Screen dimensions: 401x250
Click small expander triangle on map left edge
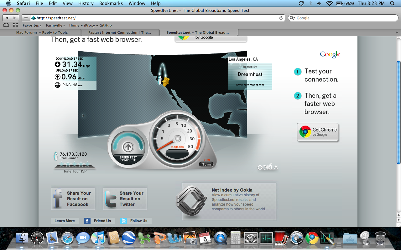[83, 116]
